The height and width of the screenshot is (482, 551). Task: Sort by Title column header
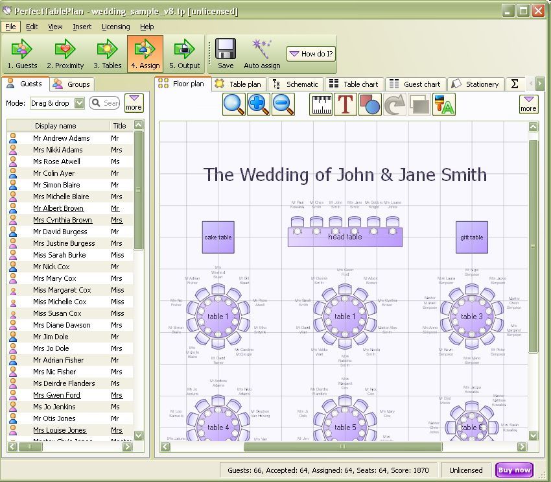click(x=121, y=125)
